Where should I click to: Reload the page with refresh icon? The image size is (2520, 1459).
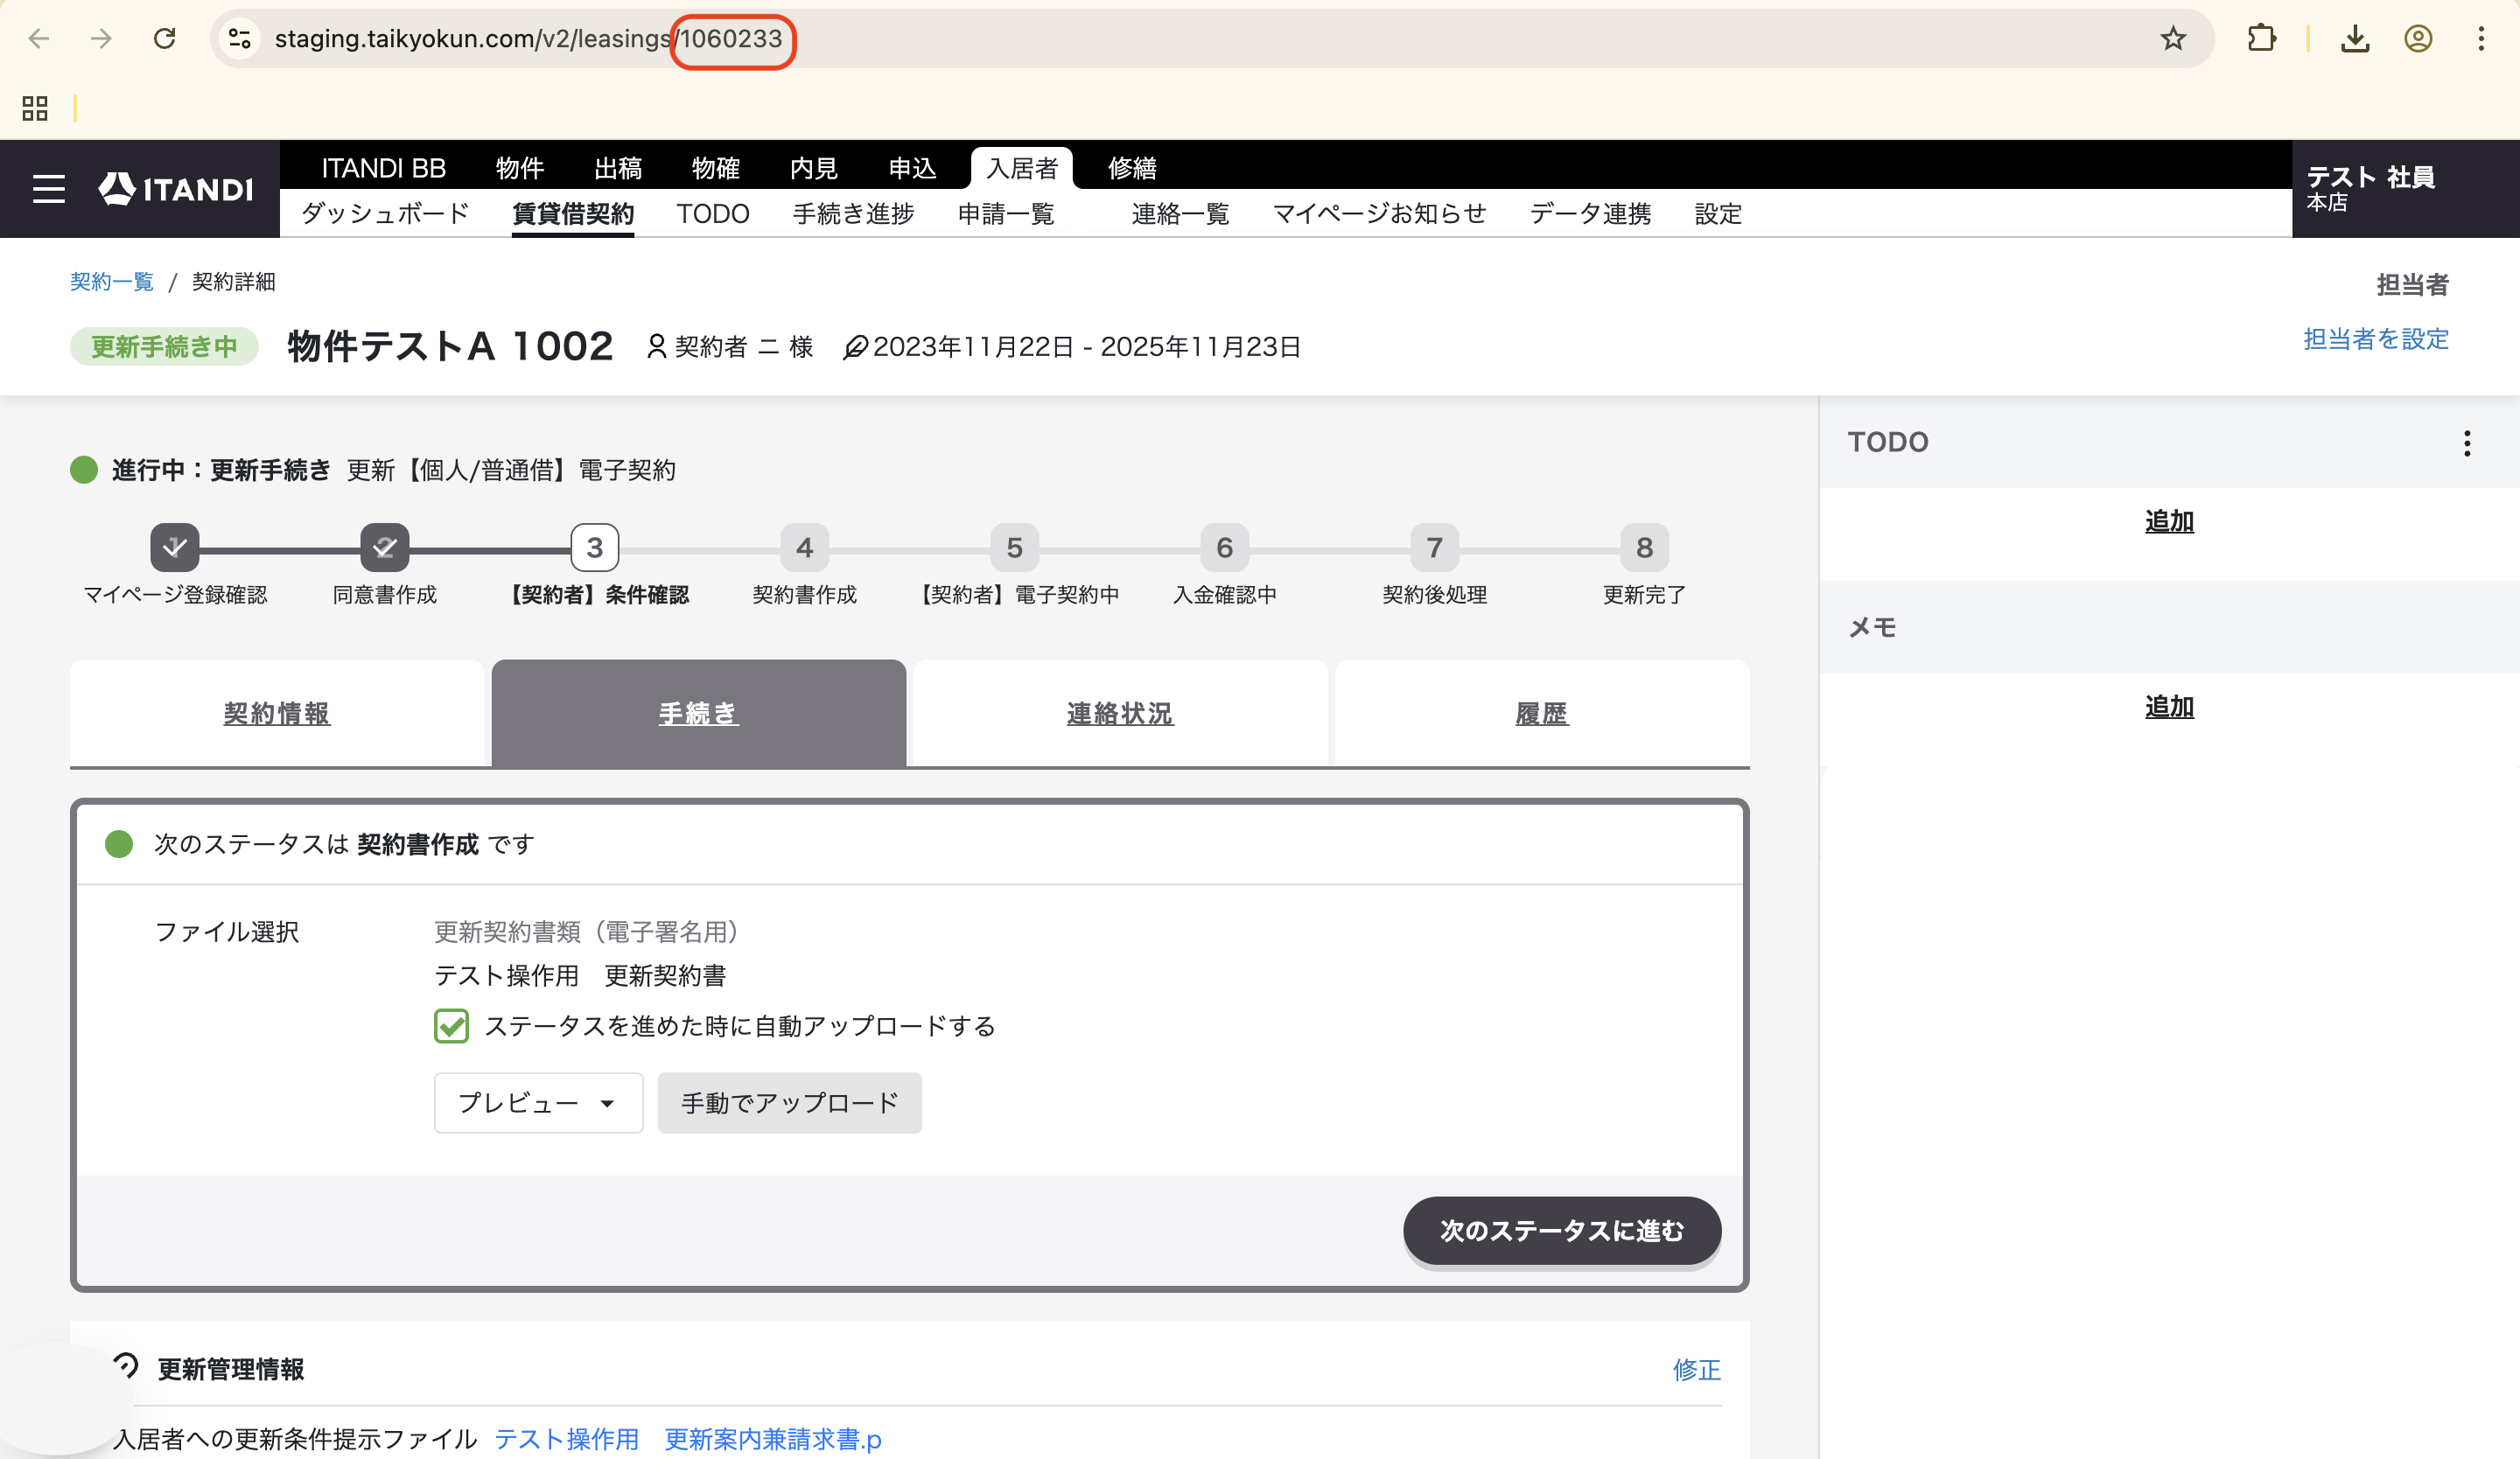(x=165, y=39)
